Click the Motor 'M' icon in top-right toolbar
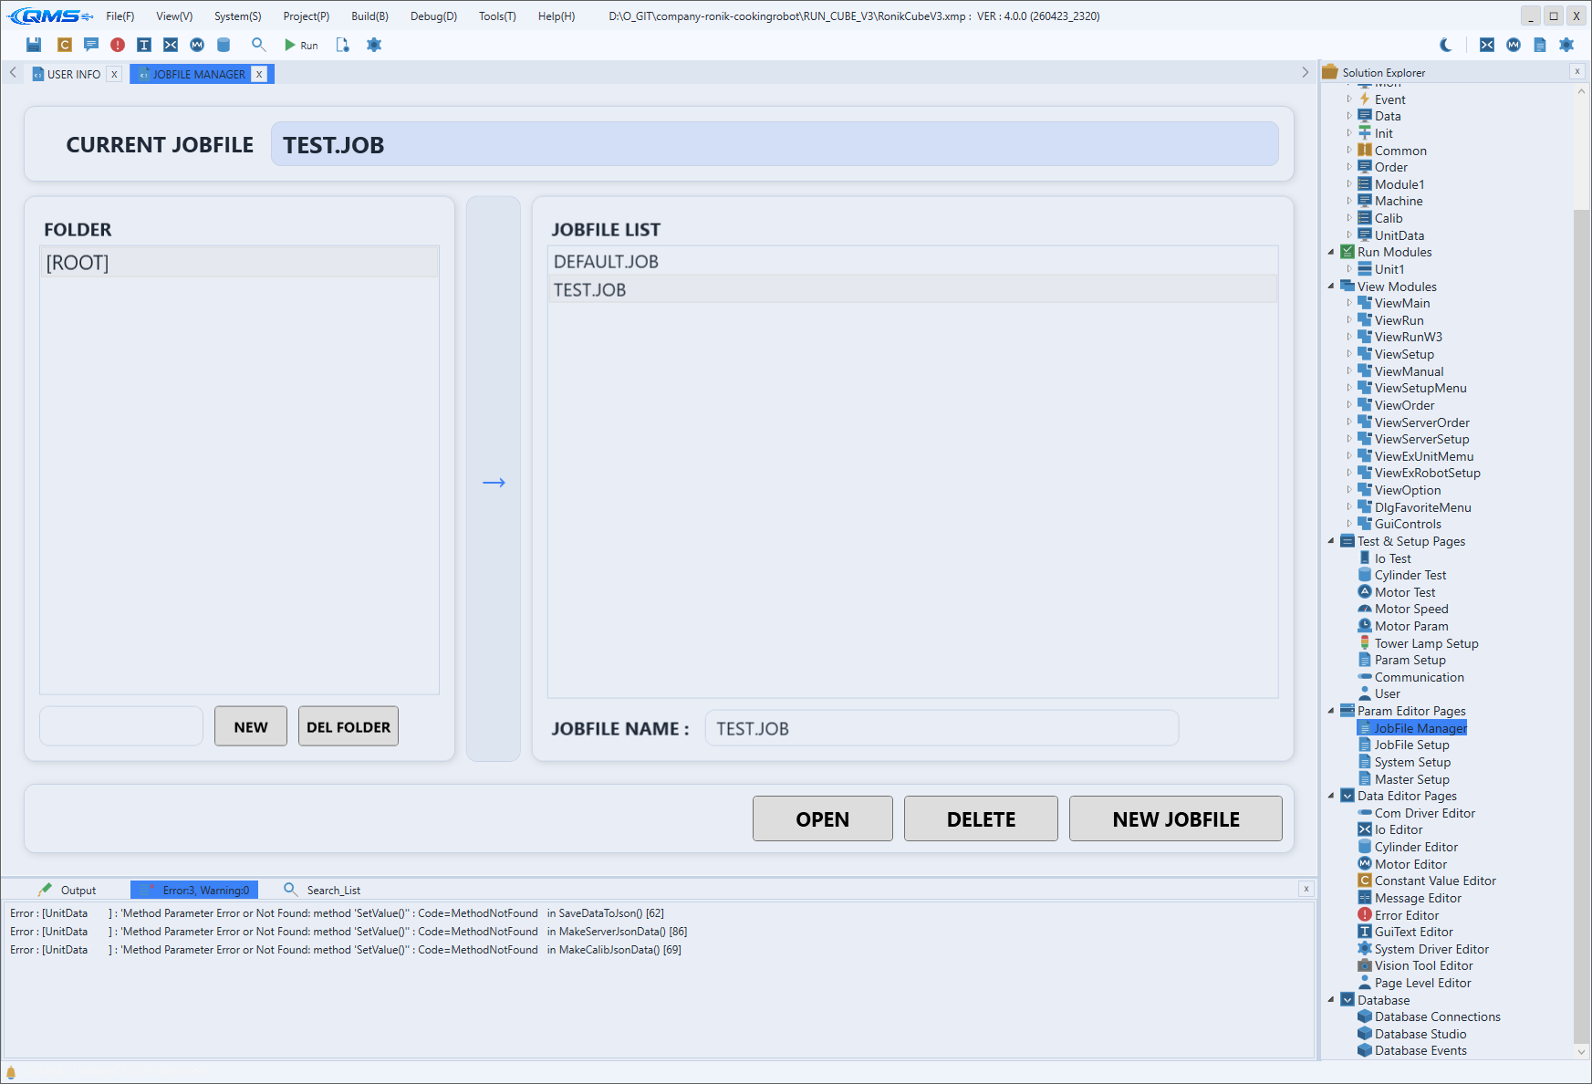This screenshot has width=1592, height=1084. click(1514, 45)
